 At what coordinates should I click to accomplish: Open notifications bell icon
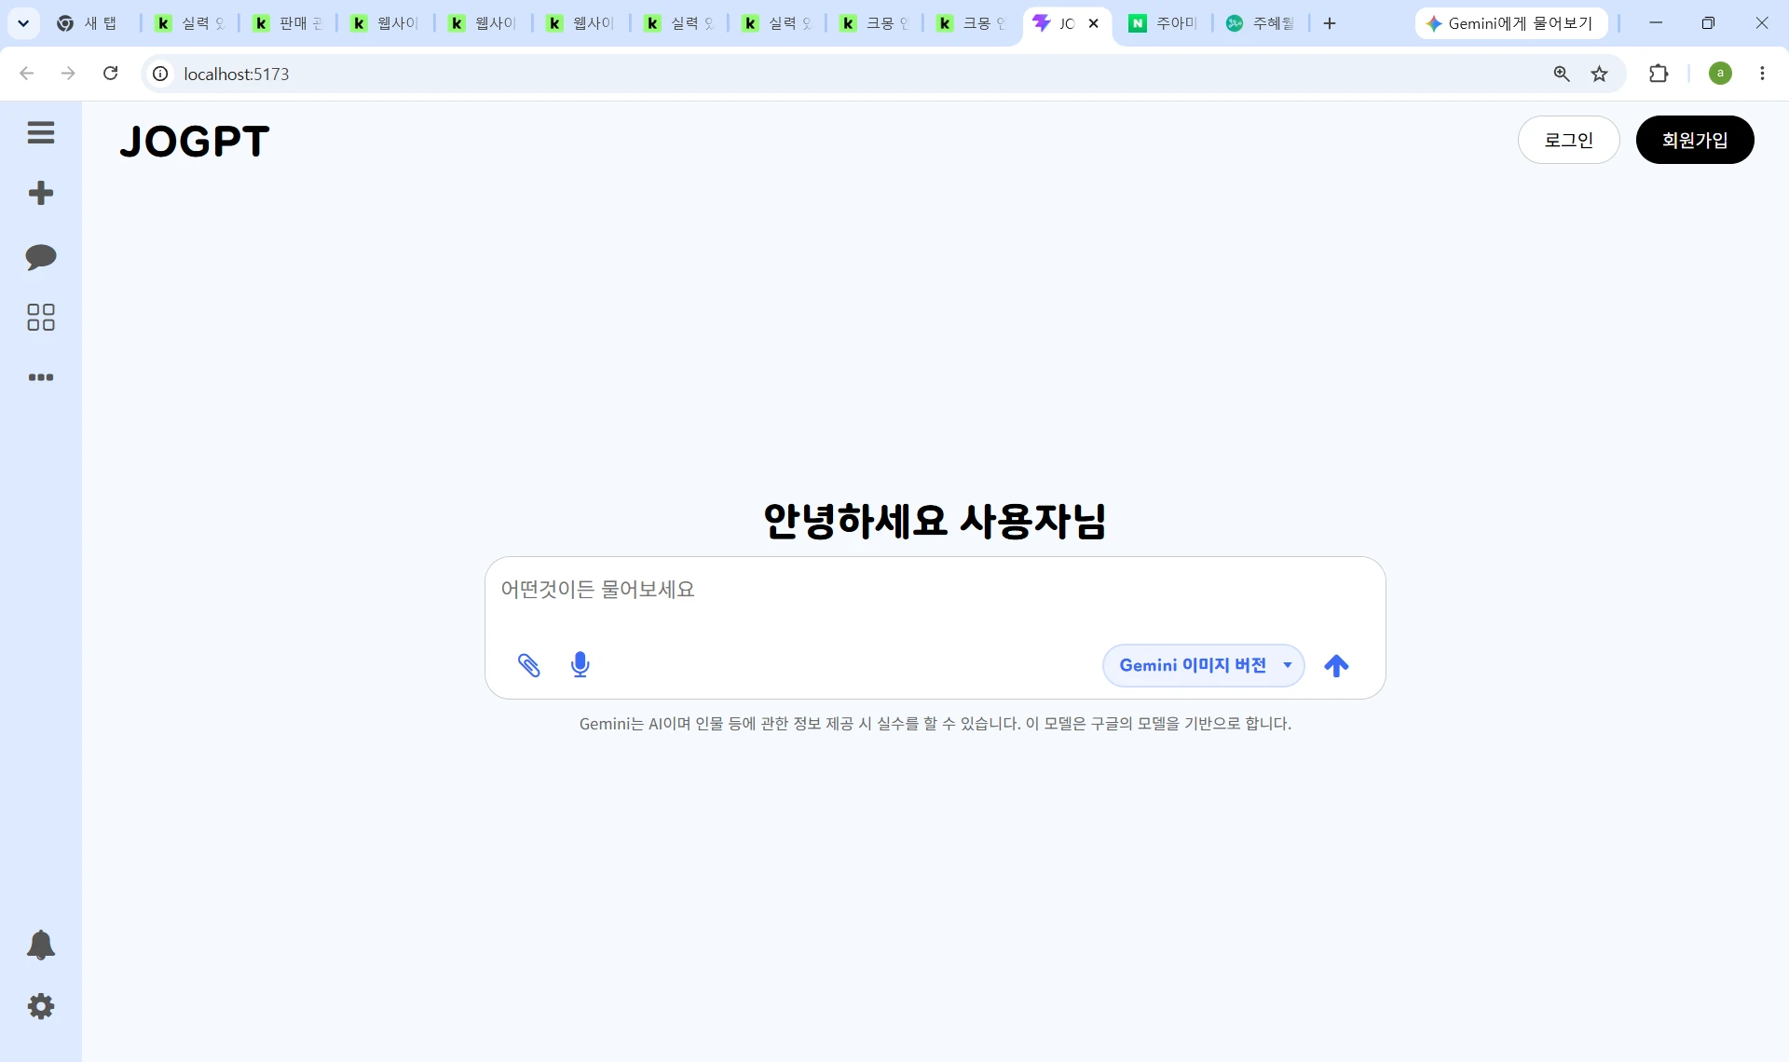point(41,945)
